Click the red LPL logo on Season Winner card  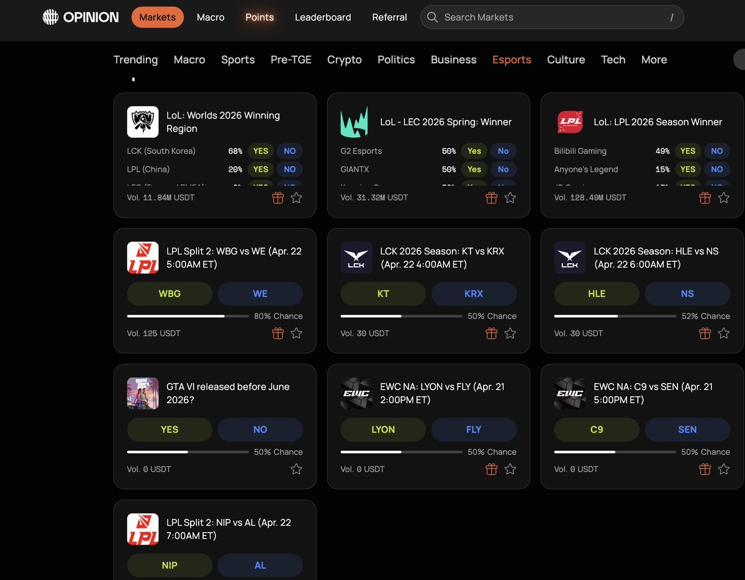pyautogui.click(x=570, y=122)
